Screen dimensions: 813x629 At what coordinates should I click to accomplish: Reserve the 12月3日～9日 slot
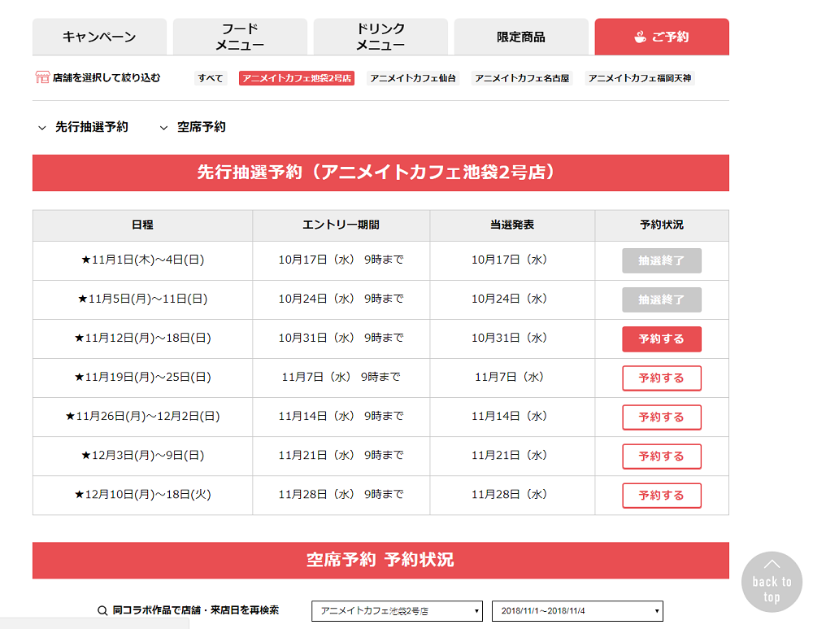(x=662, y=456)
